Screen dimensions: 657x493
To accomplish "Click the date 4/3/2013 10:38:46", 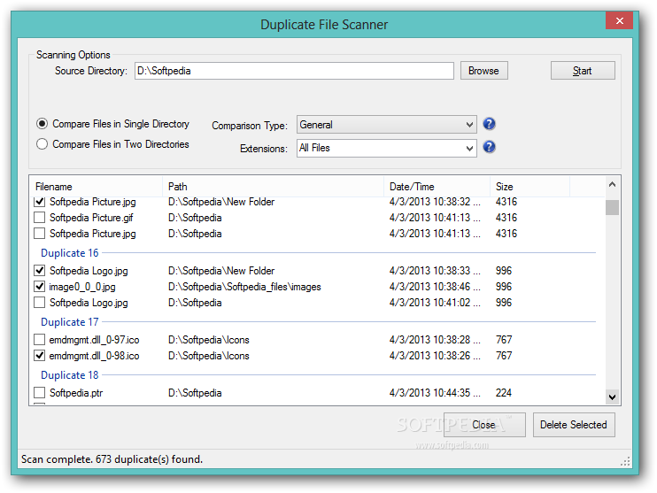I will point(435,287).
